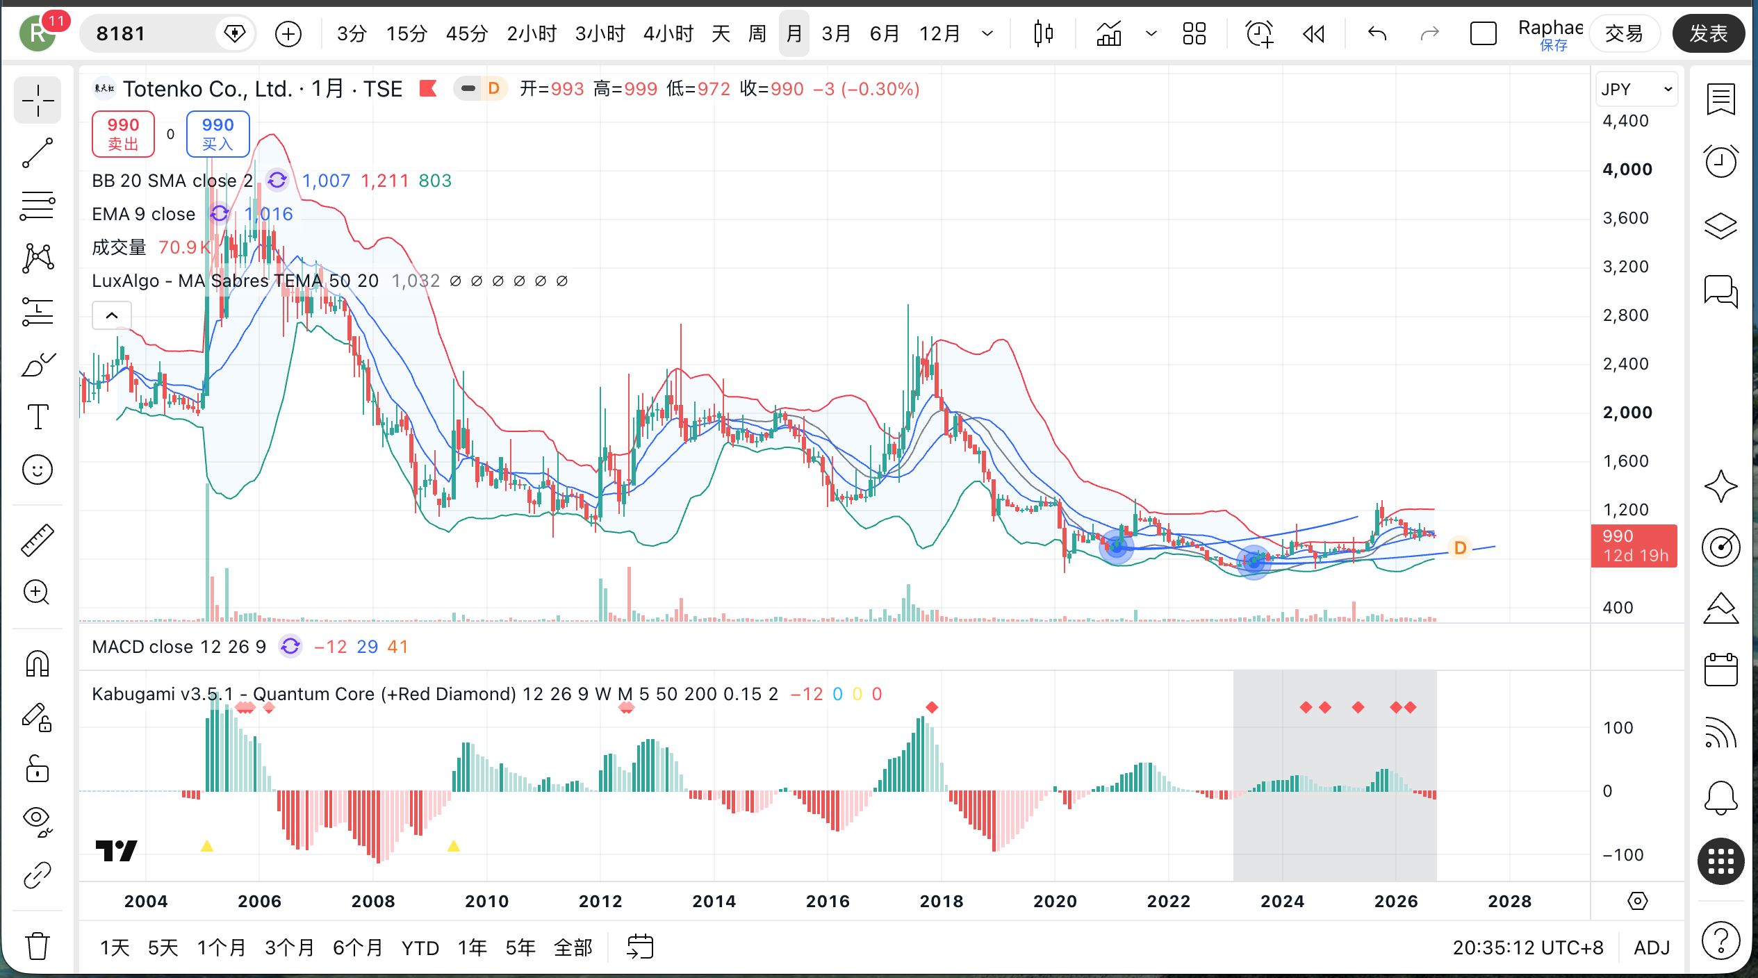
Task: Activate the zoom in tool
Action: click(38, 592)
